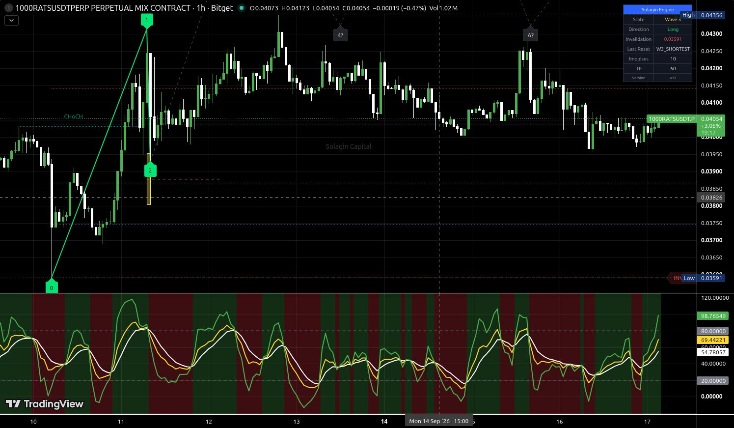Click the CHoCH label on the chart
Viewport: 734px width, 428px height.
tap(74, 116)
